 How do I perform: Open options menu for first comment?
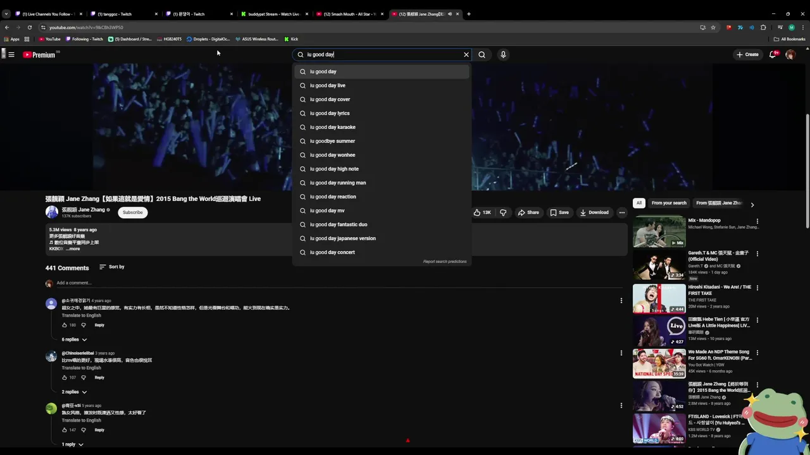coord(621,301)
